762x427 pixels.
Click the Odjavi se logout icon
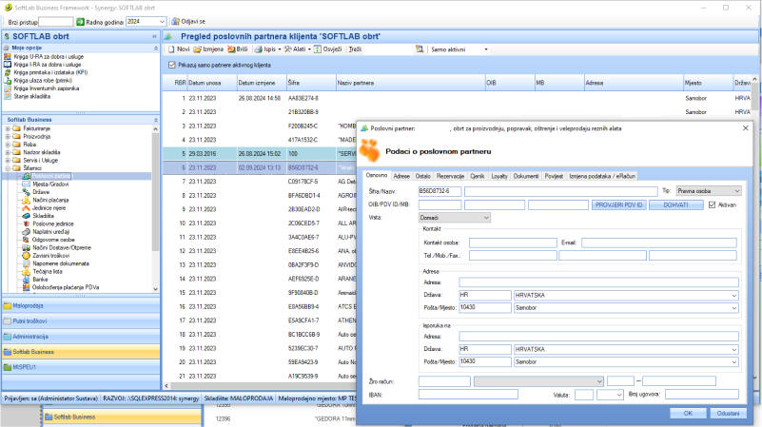pyautogui.click(x=173, y=21)
